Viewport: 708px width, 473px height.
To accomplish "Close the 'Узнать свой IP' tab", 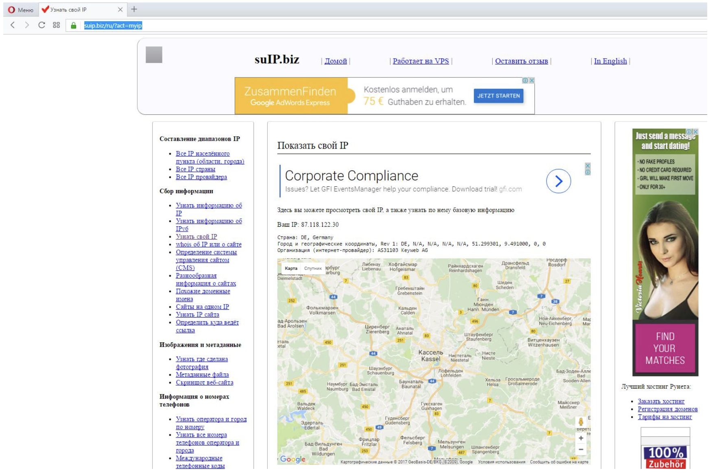I will 120,9.
